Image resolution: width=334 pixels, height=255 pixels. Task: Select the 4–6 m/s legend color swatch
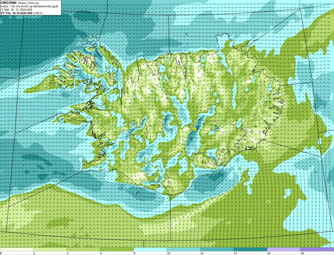[83, 250]
